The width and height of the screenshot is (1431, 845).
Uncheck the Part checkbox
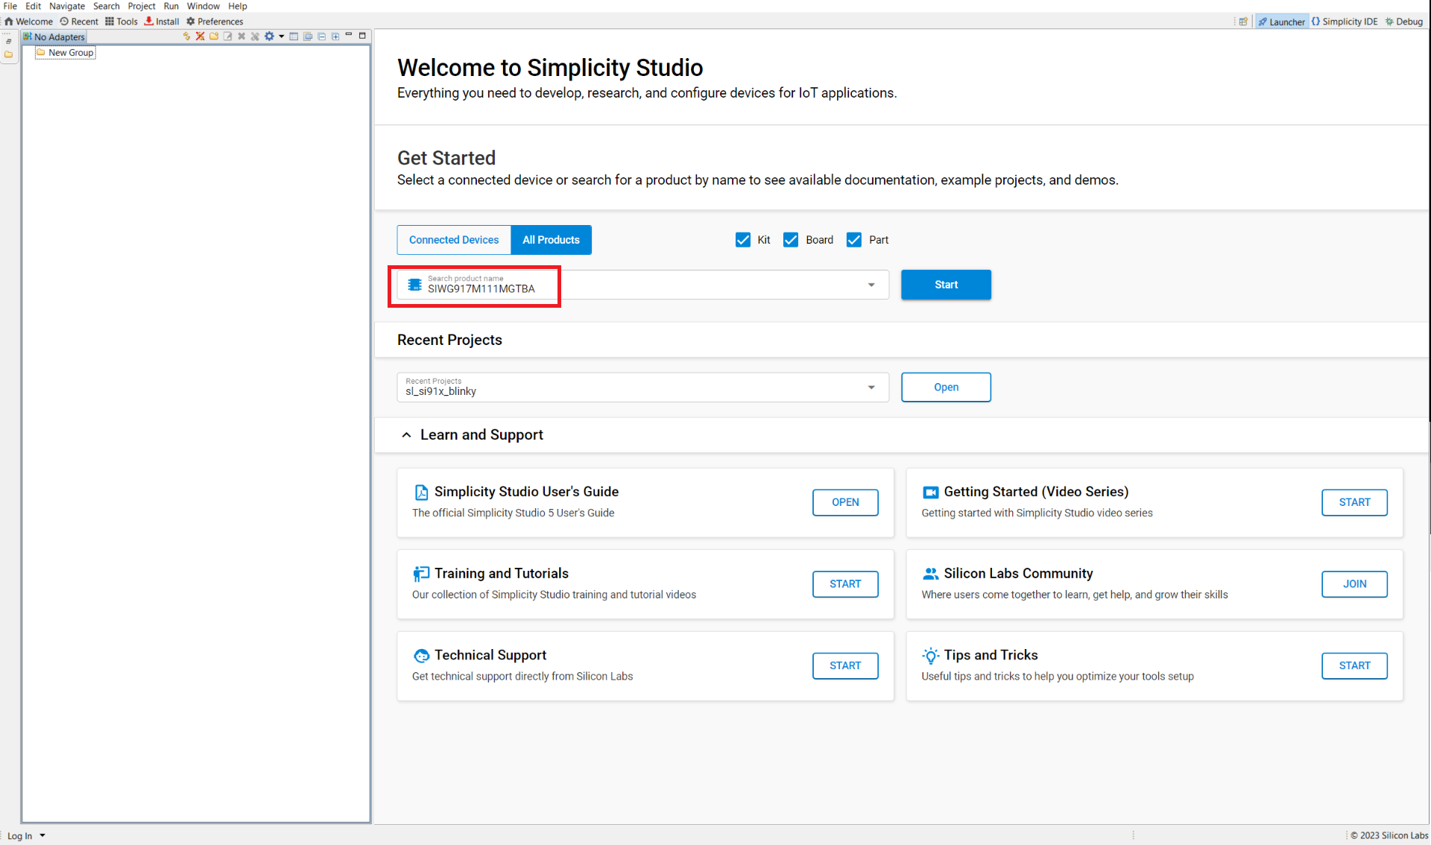(854, 240)
